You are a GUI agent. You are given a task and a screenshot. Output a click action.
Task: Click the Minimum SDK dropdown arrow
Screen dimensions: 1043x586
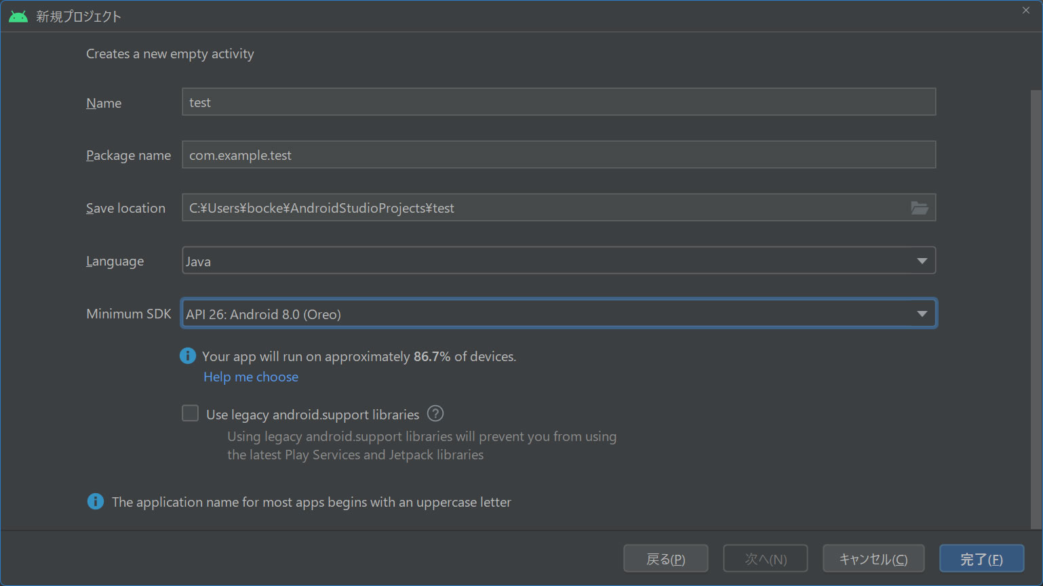(x=922, y=314)
